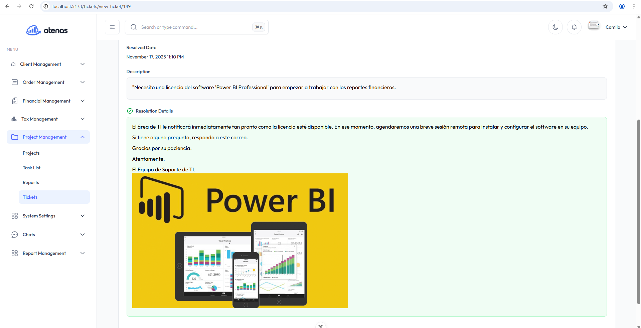Click the Power BI image thumbnail
Viewport: 641px width, 328px height.
[x=240, y=240]
